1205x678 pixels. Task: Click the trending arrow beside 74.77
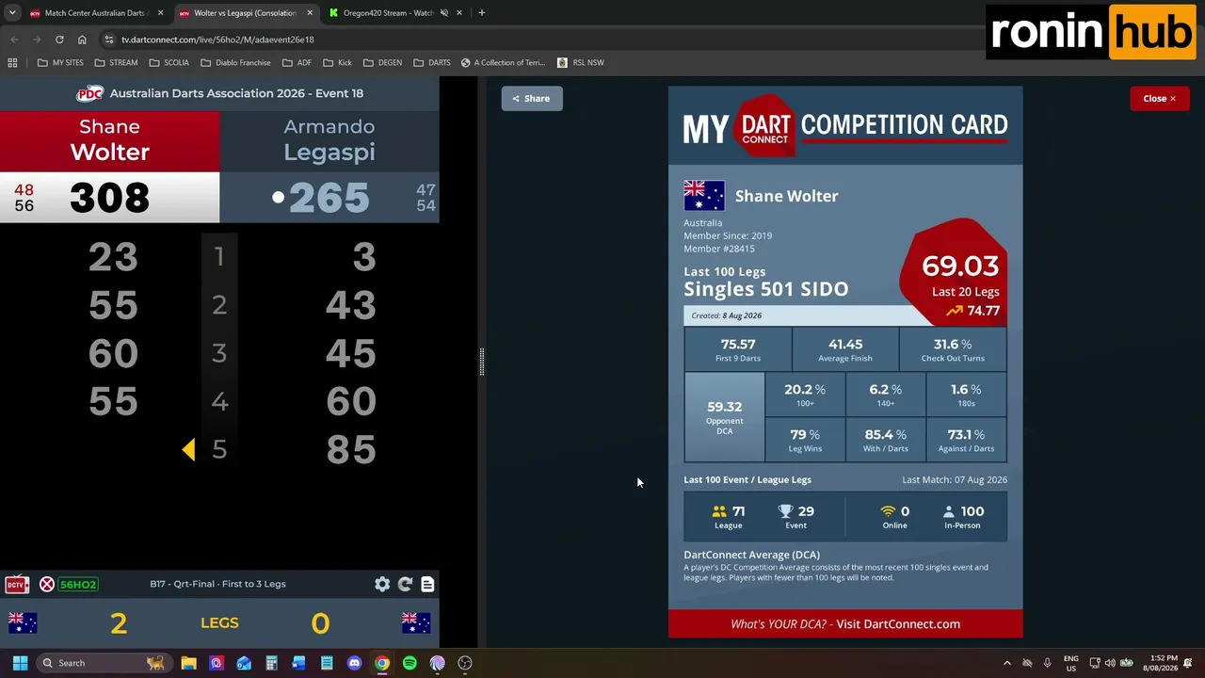(955, 311)
